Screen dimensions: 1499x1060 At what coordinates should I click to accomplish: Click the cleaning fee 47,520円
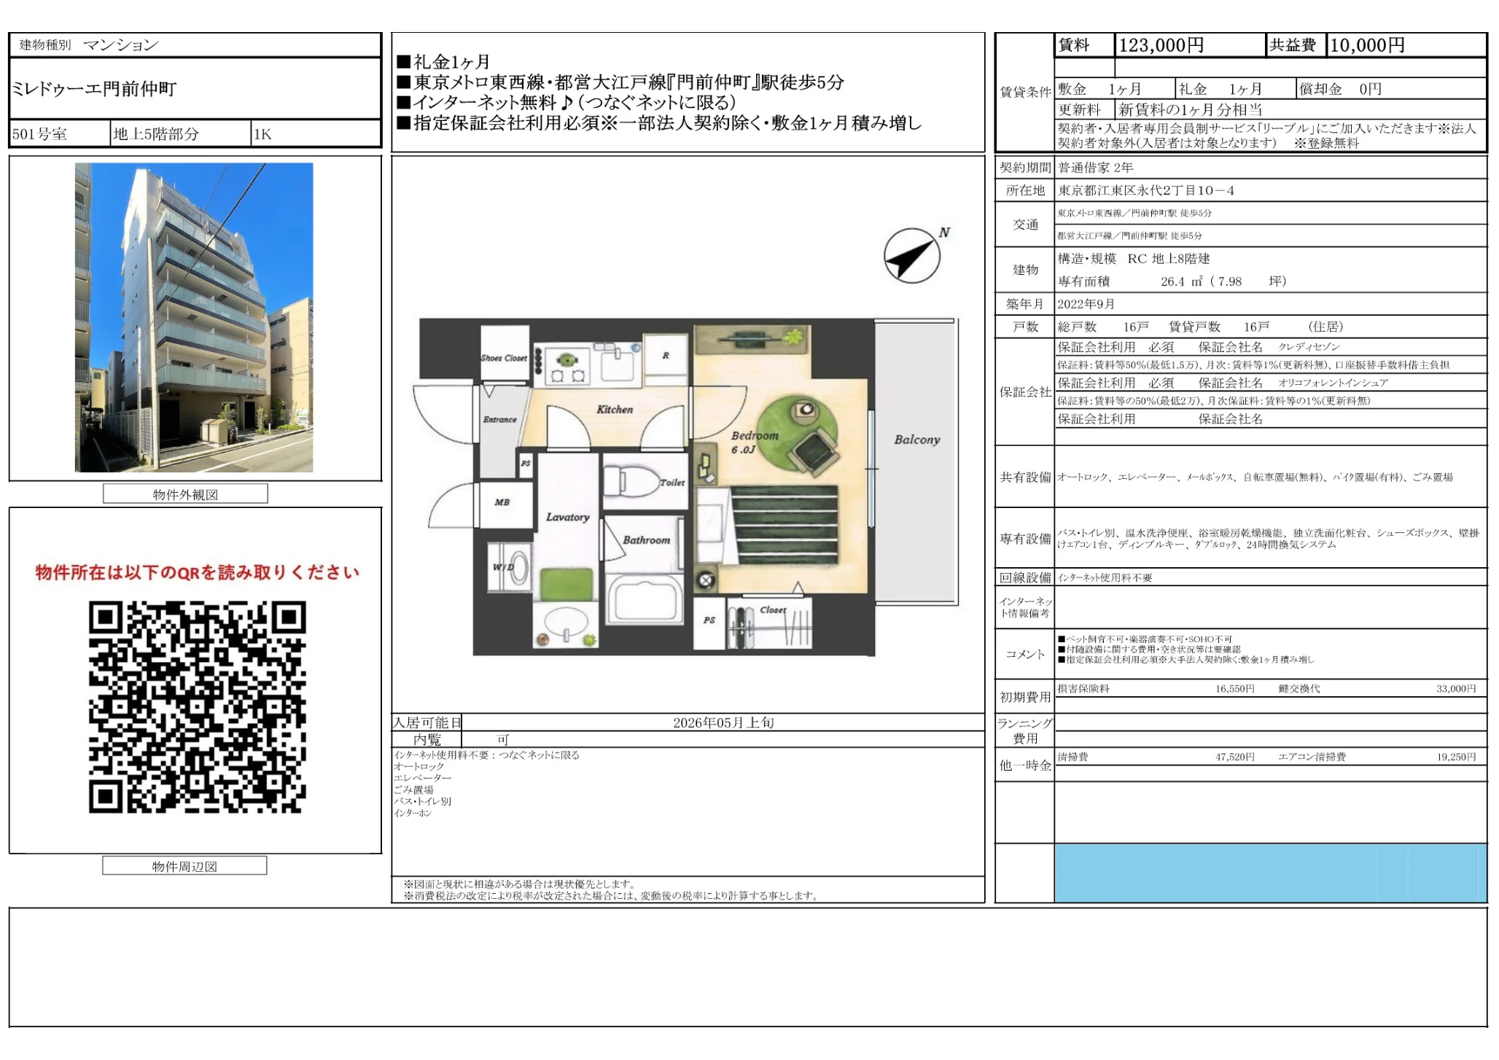pos(1234,757)
